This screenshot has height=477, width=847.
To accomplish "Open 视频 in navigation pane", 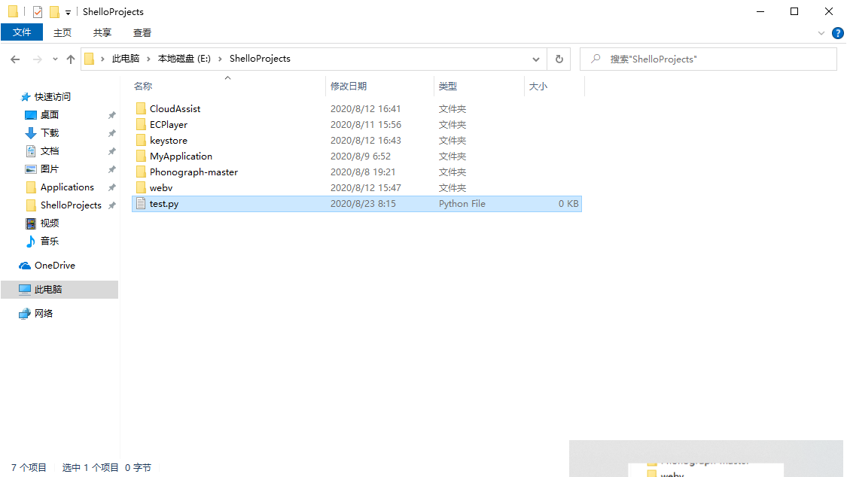I will coord(49,223).
